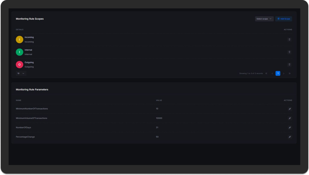309x175 pixels.
Task: Open the rows-per-page dropdown showing 10
Action: coord(21,73)
